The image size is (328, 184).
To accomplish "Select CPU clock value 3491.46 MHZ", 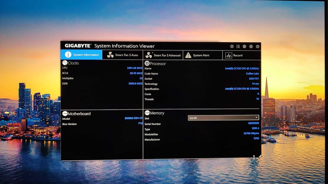I will (x=134, y=68).
